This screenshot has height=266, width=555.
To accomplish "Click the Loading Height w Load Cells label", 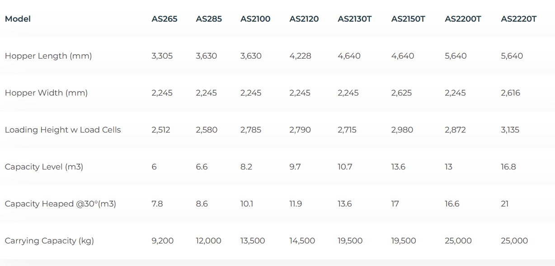I will point(63,130).
